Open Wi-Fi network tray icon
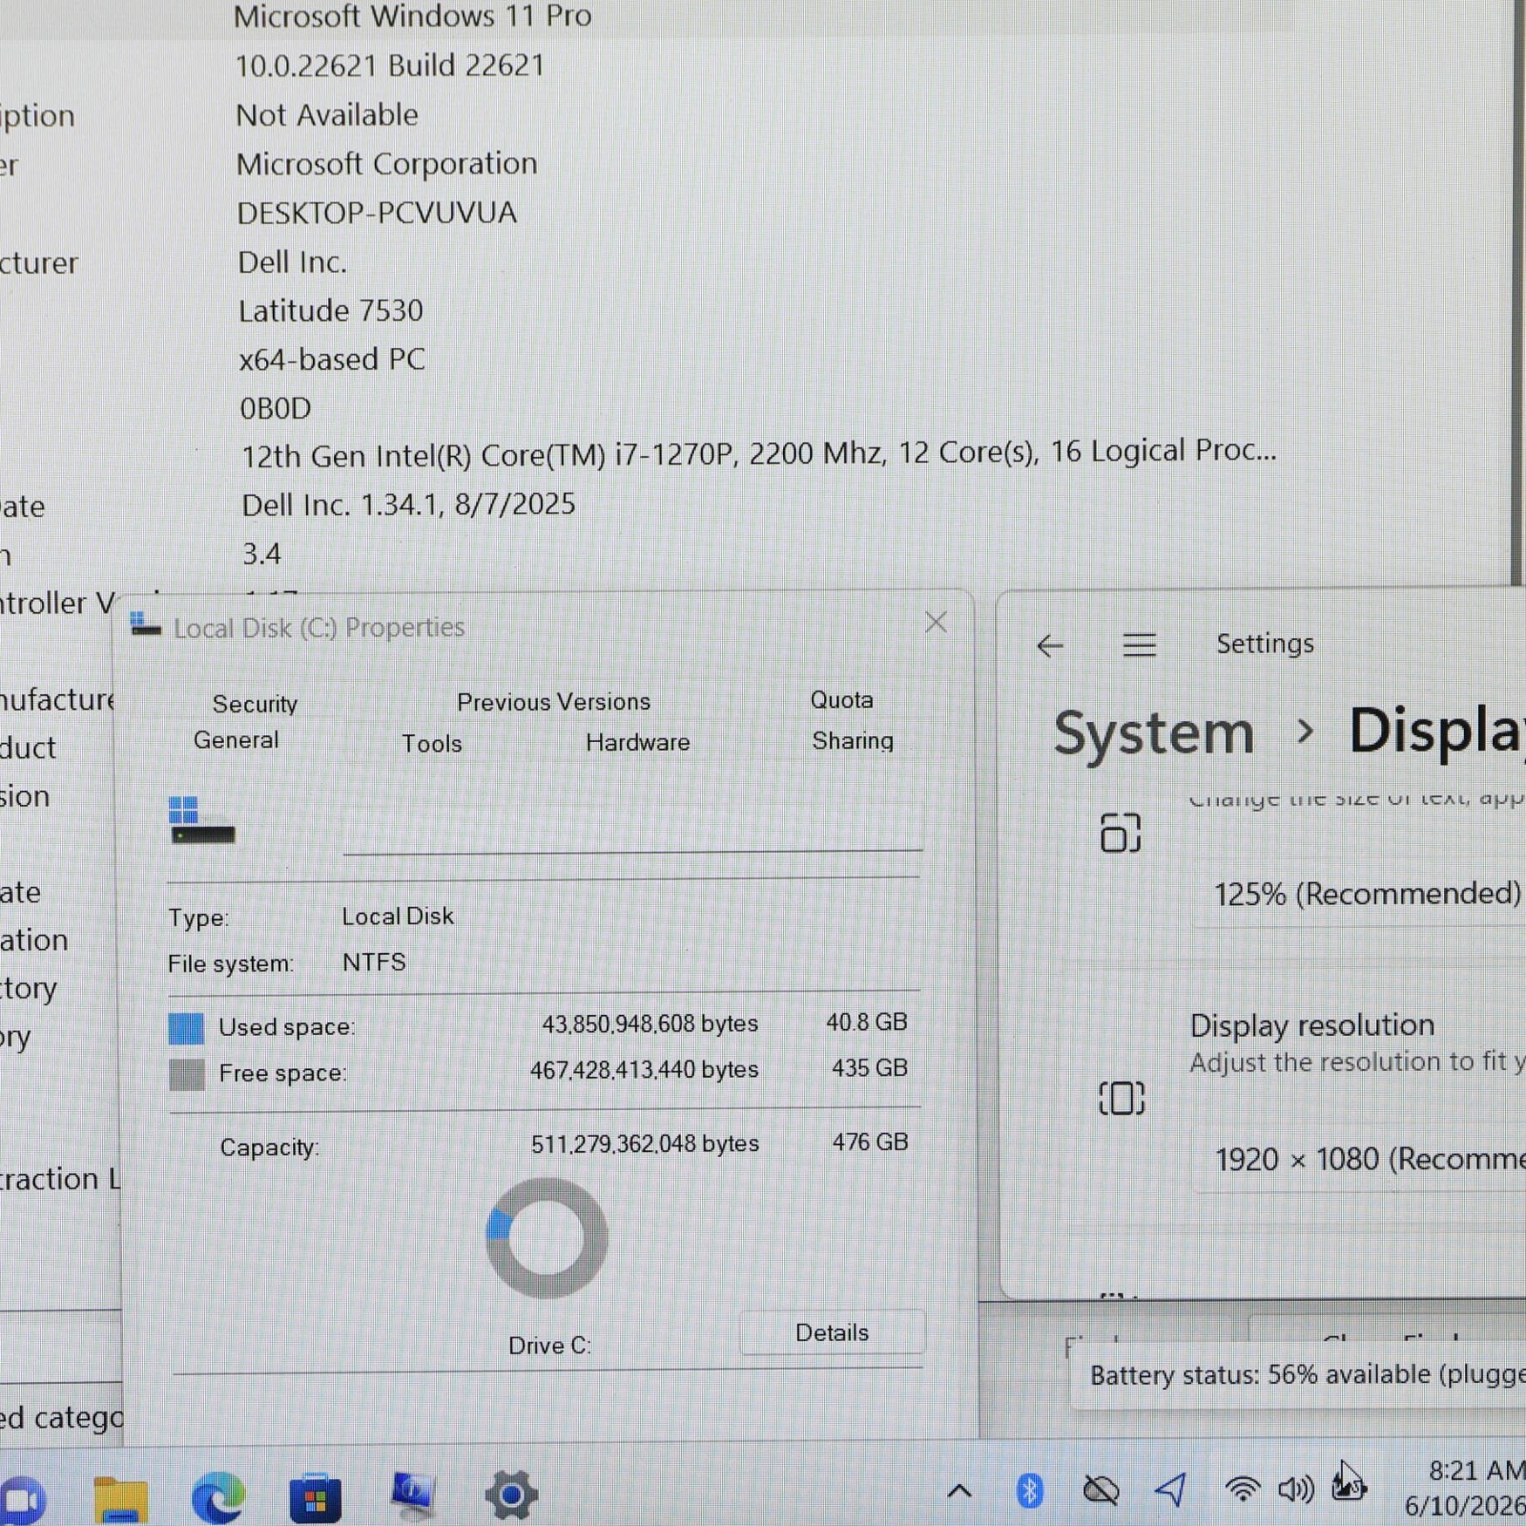The width and height of the screenshot is (1526, 1526). 1243,1489
